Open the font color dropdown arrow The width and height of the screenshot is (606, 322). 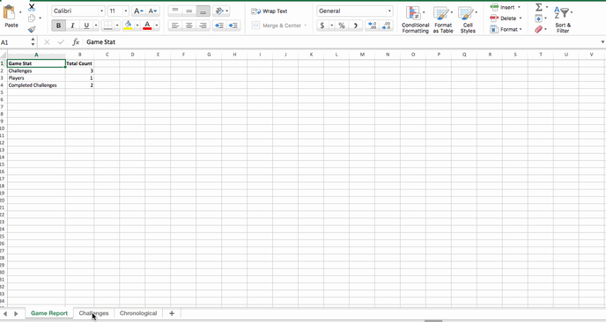(x=157, y=26)
